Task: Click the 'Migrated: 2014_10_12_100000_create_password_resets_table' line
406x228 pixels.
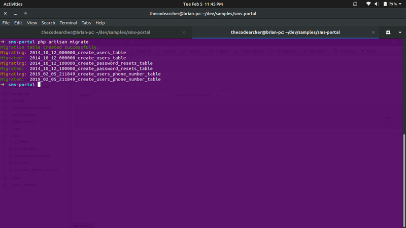Action: coord(77,68)
